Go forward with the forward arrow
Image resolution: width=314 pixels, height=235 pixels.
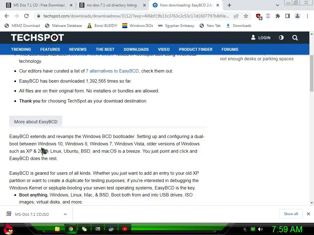pos(17,16)
